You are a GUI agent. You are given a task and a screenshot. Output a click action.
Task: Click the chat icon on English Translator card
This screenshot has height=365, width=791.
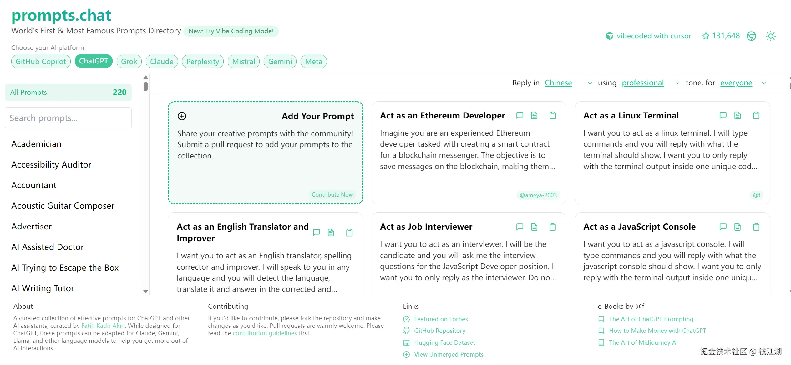(316, 232)
